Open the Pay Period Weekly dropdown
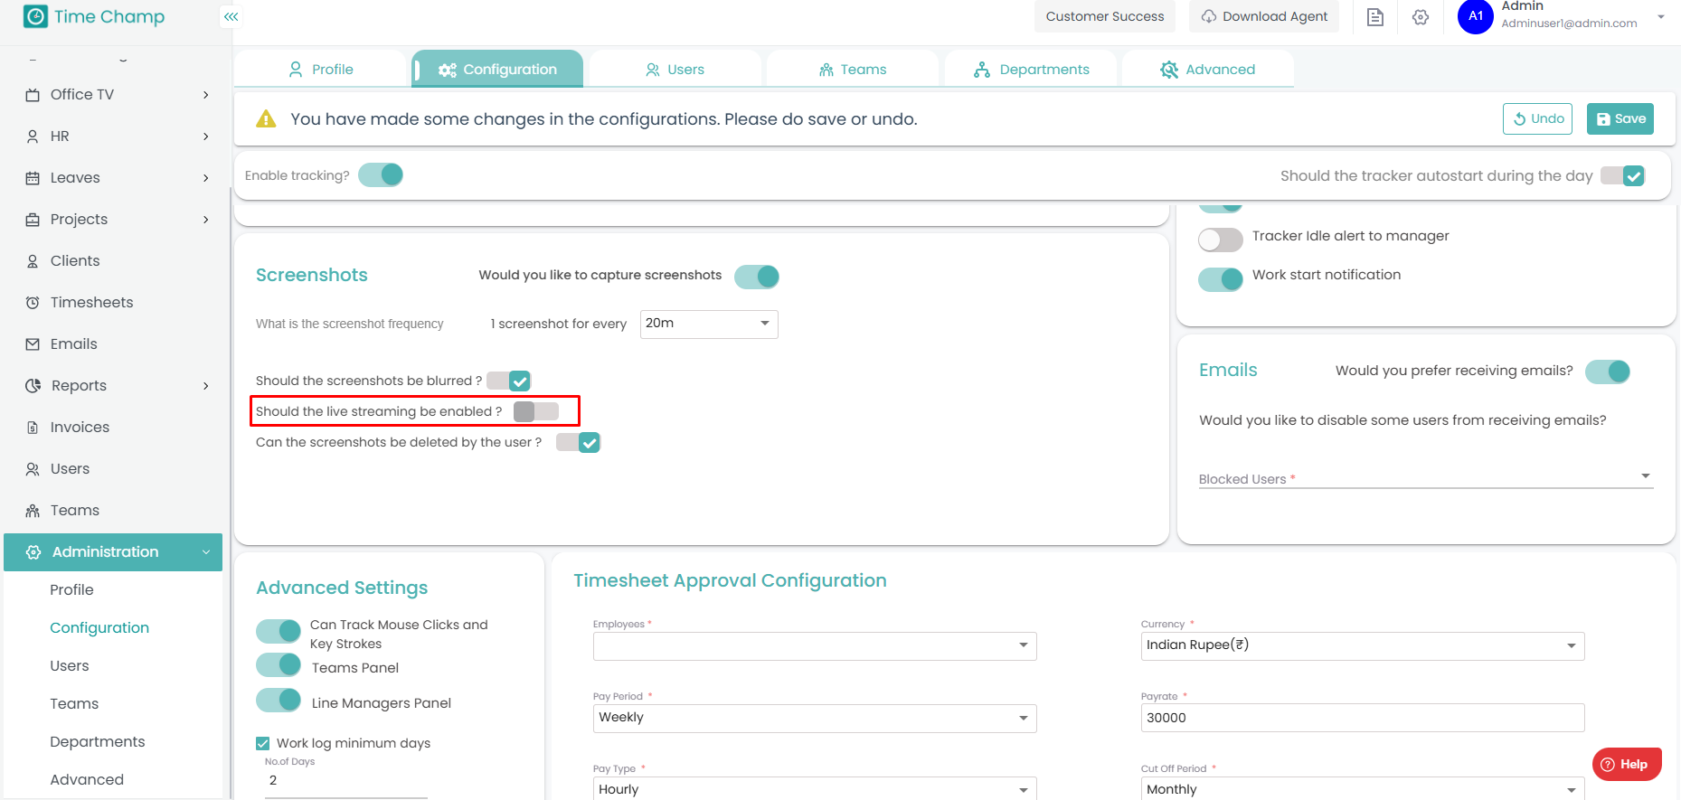 (x=814, y=718)
